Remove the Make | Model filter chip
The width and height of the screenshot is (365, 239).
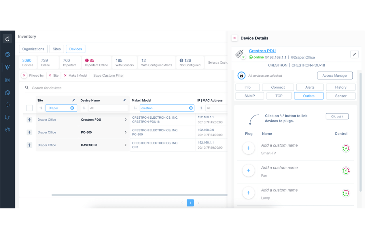pos(65,75)
